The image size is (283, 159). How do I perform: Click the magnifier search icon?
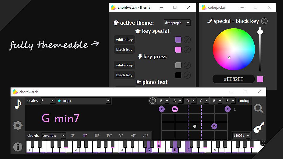pos(259,109)
